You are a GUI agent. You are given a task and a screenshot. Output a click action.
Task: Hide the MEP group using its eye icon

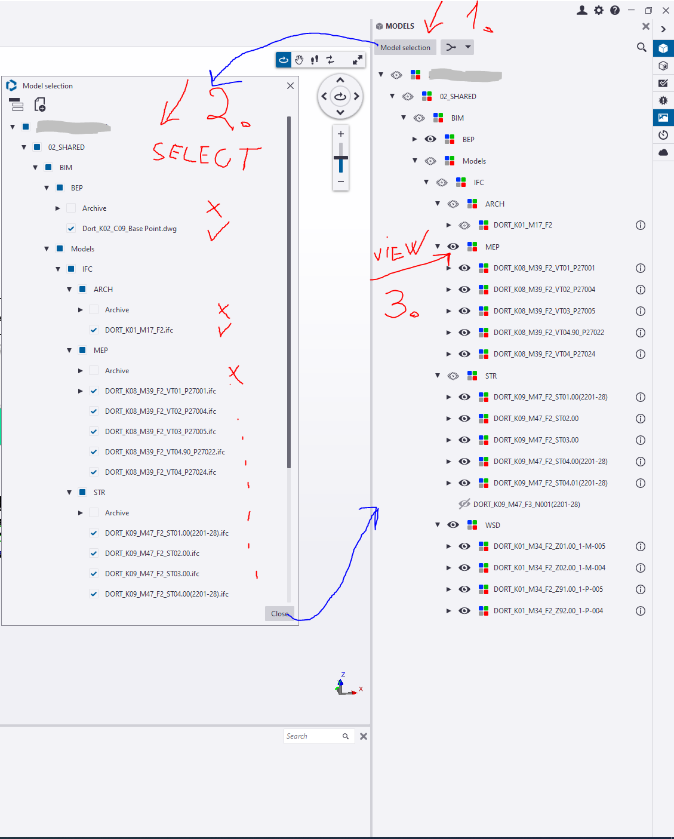[x=453, y=247]
